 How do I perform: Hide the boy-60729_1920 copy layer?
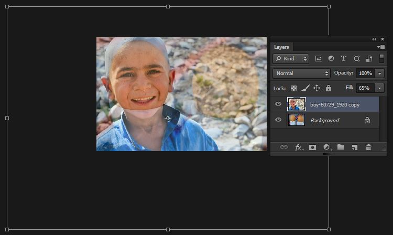278,104
